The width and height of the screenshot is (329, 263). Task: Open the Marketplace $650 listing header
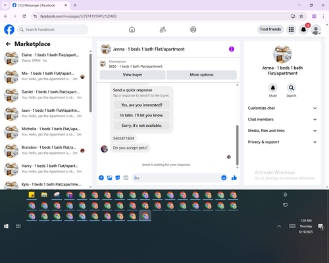click(x=168, y=64)
